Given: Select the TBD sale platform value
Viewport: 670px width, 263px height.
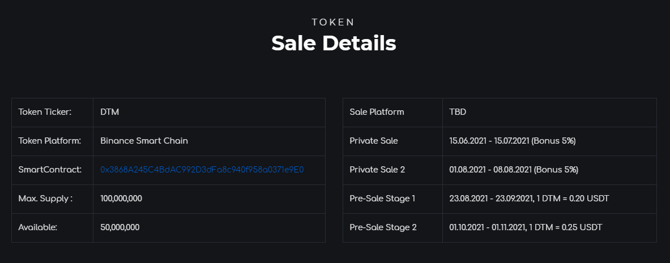Looking at the screenshot, I should pos(458,112).
